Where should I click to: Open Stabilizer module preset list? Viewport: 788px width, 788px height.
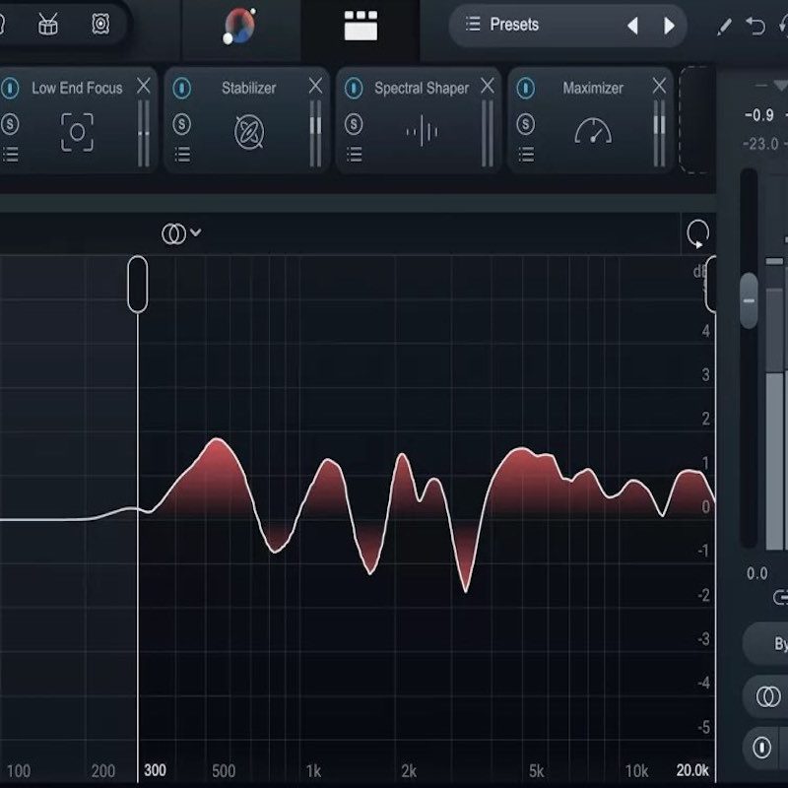click(182, 155)
